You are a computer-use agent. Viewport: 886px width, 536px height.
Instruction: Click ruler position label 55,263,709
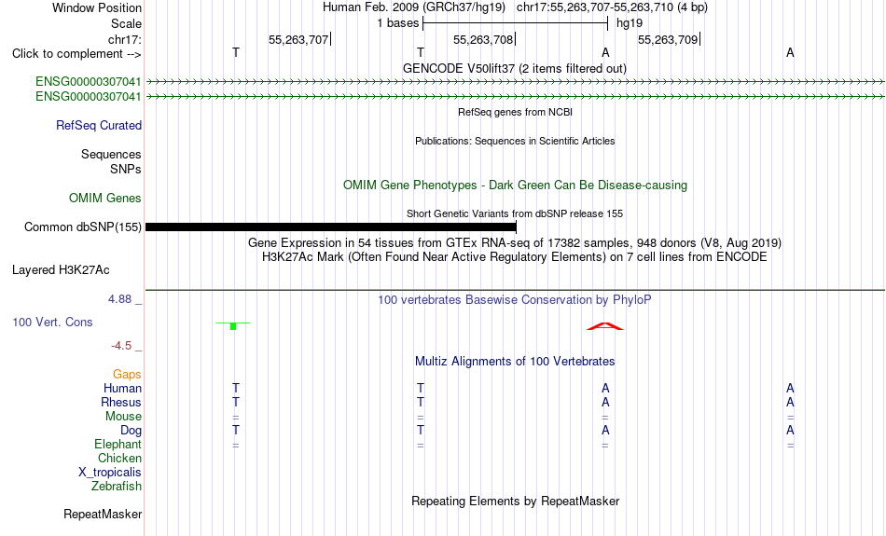[668, 39]
